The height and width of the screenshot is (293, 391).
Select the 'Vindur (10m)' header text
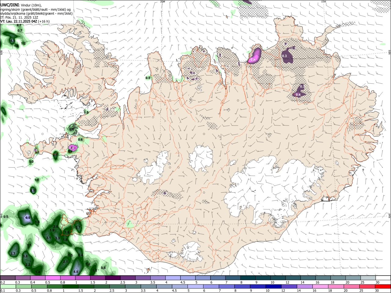tap(31, 5)
